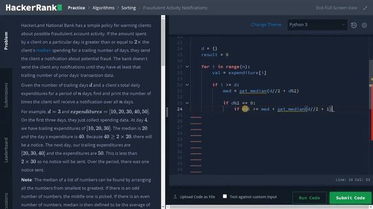Click the problem panel vertical scrollbar
Viewport: 373px width, 209px height.
(163, 42)
